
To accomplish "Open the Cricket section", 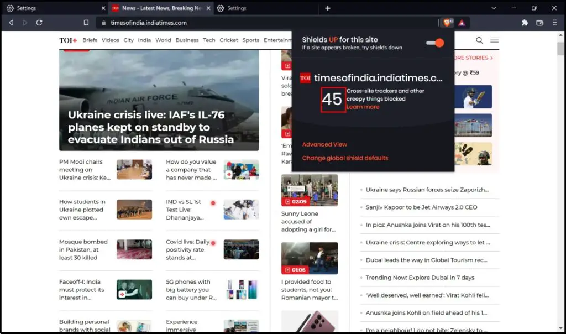I will (x=229, y=40).
